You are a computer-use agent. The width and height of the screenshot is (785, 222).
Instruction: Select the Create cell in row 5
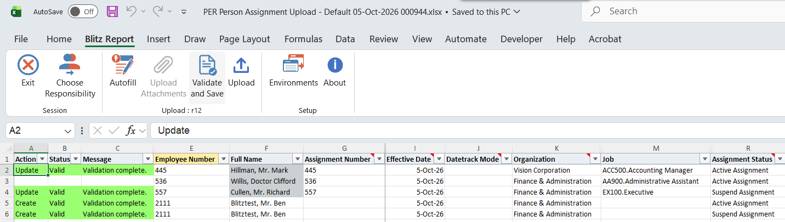tap(31, 203)
